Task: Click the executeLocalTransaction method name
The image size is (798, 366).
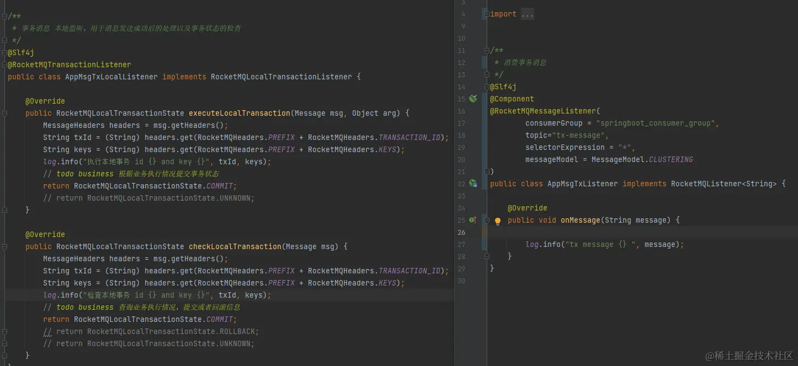Action: 240,113
